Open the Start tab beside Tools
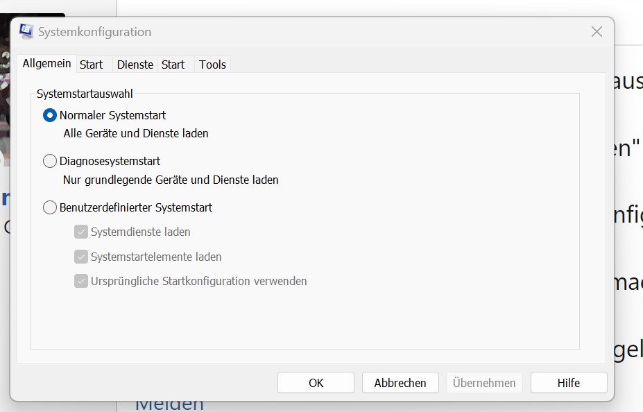The width and height of the screenshot is (643, 412). (x=173, y=65)
